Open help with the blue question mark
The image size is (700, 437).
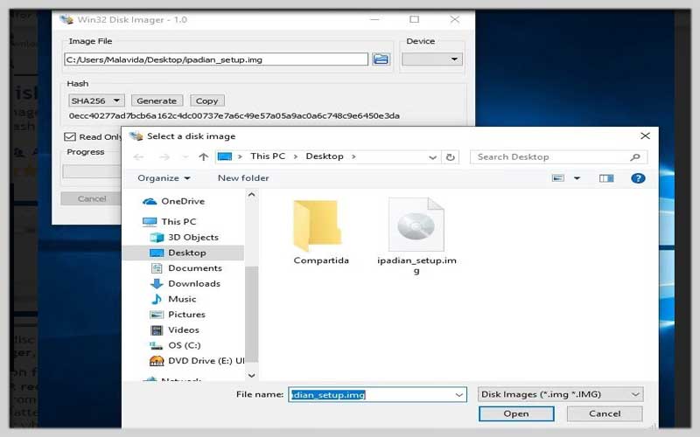[x=638, y=178]
